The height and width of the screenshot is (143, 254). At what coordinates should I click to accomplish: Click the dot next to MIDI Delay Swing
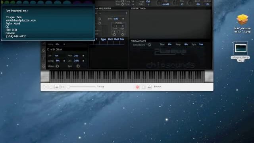(64, 61)
